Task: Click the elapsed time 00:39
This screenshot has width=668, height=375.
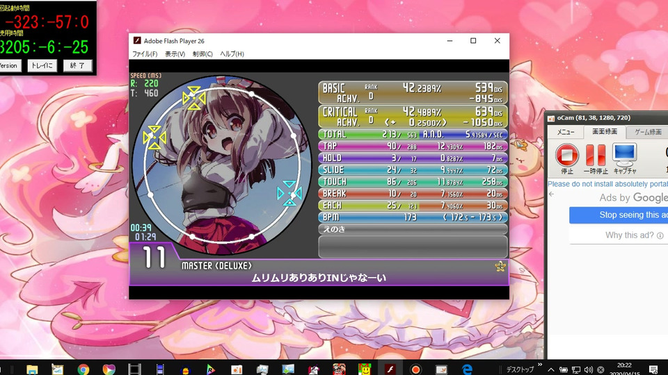Action: click(141, 228)
